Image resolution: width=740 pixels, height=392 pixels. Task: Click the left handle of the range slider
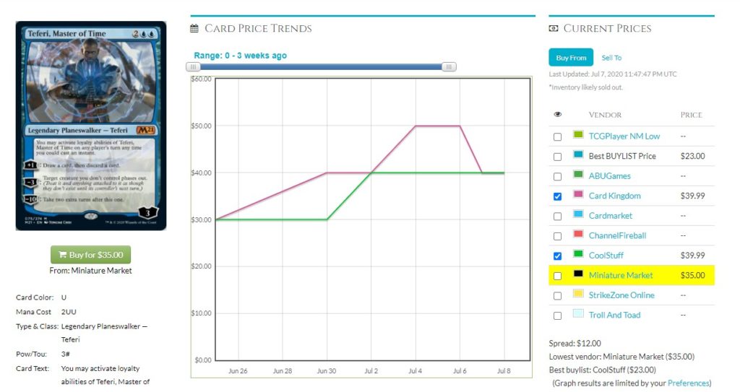click(x=193, y=67)
